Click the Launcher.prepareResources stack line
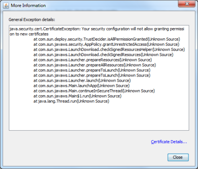The width and height of the screenshot is (198, 169). [92, 60]
